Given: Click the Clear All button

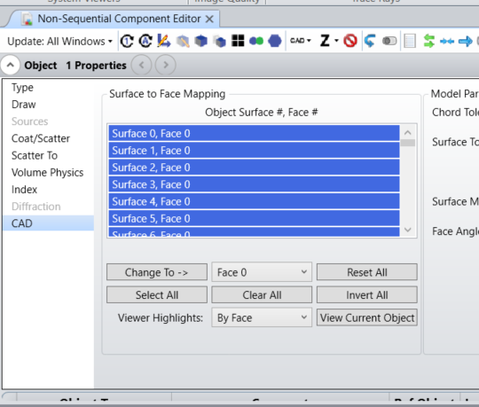Looking at the screenshot, I should coord(262,295).
